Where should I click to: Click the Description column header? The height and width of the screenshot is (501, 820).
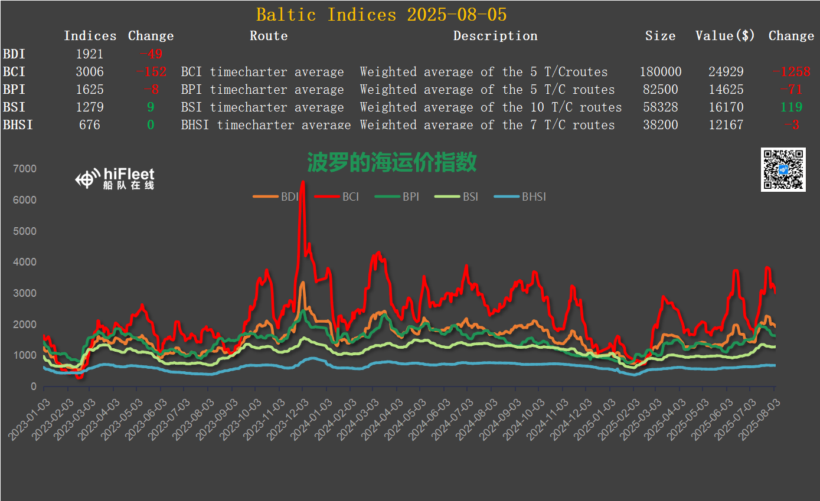(495, 36)
